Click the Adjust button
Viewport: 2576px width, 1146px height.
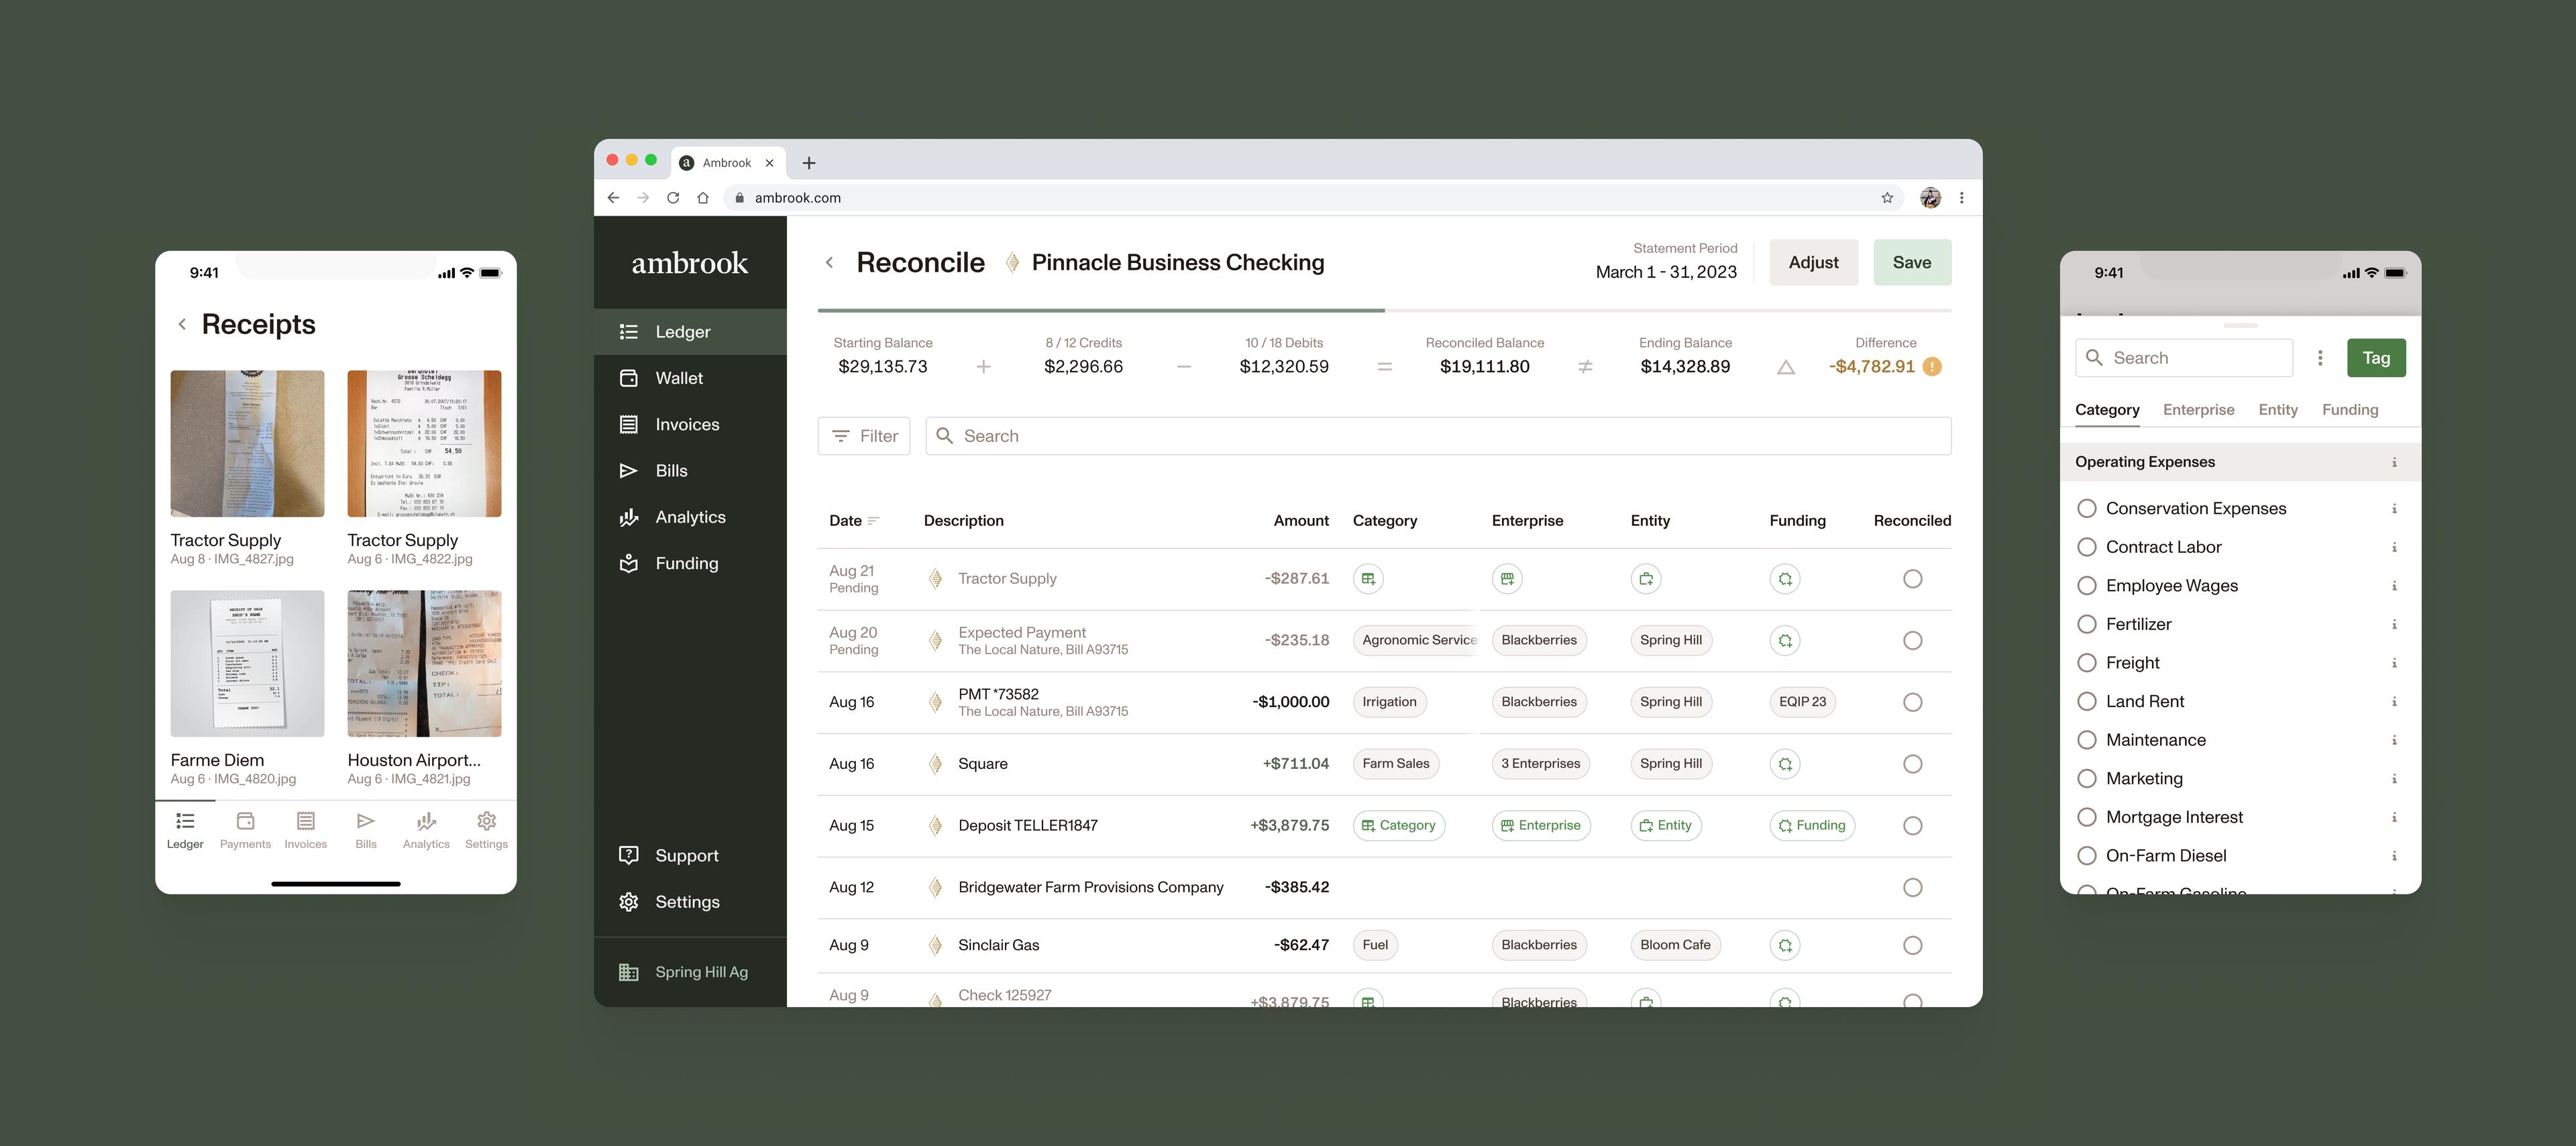[x=1813, y=262]
